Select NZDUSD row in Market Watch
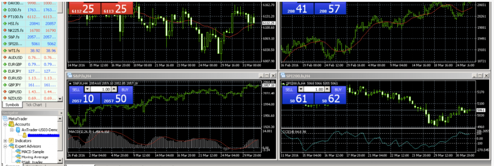The width and height of the screenshot is (494, 166). 29,98
